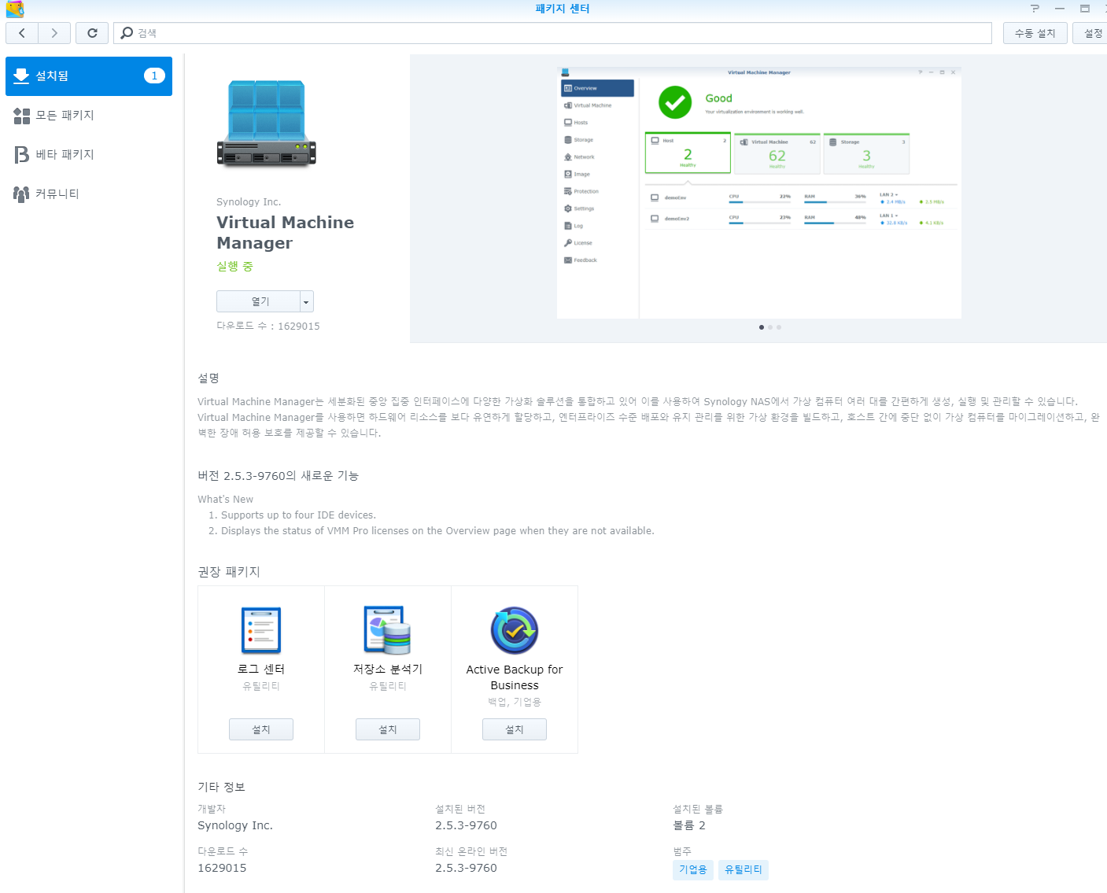This screenshot has width=1107, height=893.
Task: Select the second screenshot pagination dot
Action: point(770,327)
